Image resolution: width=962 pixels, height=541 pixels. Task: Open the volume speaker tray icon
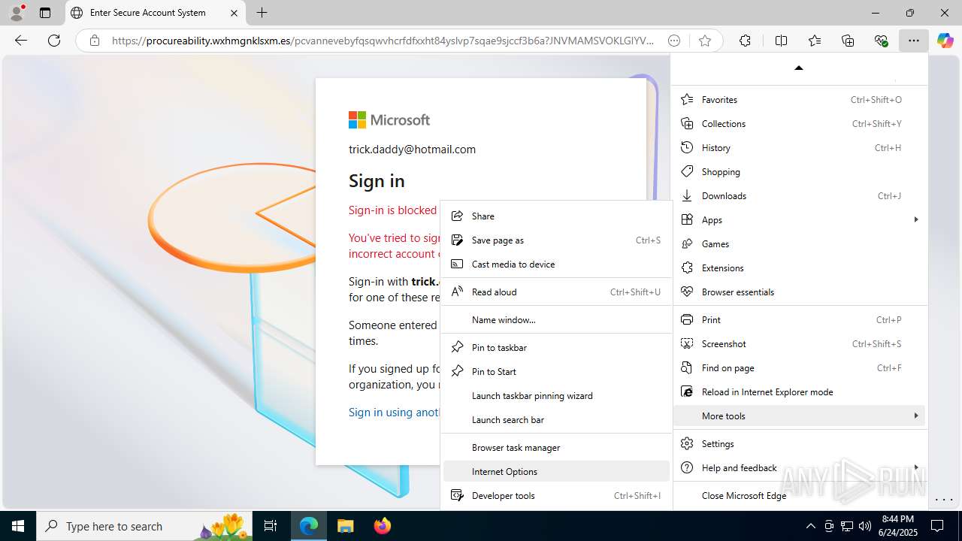coord(865,526)
